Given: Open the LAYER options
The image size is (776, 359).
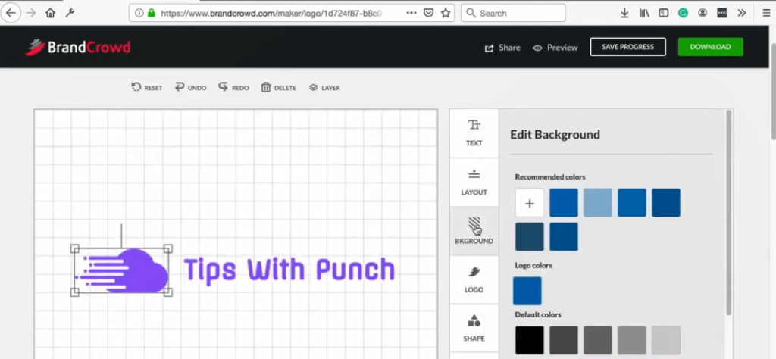Looking at the screenshot, I should 324,88.
